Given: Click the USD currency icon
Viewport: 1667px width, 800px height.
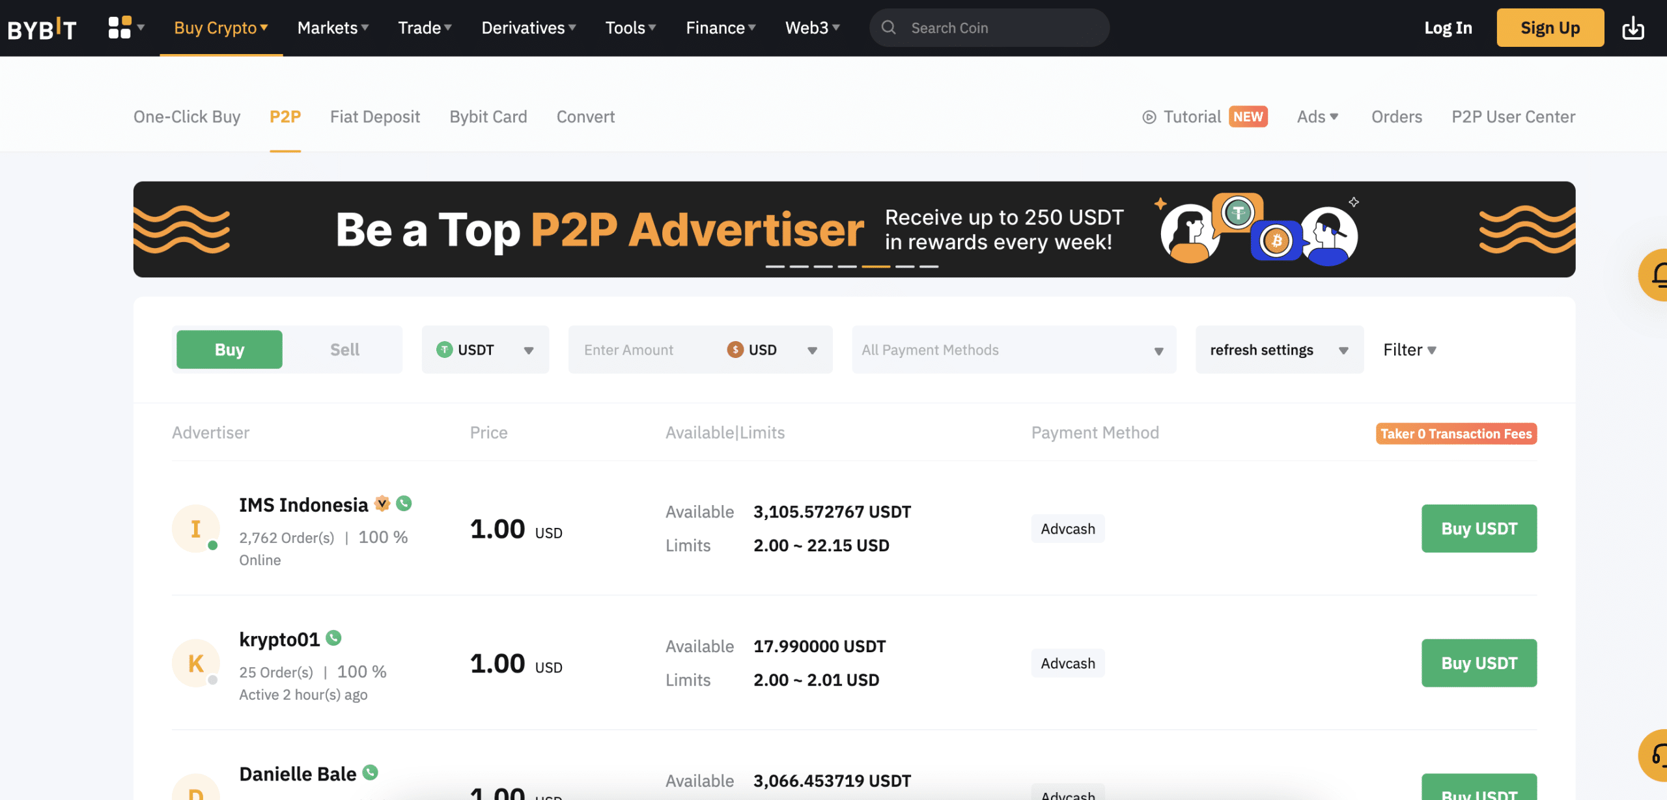Looking at the screenshot, I should [x=735, y=350].
